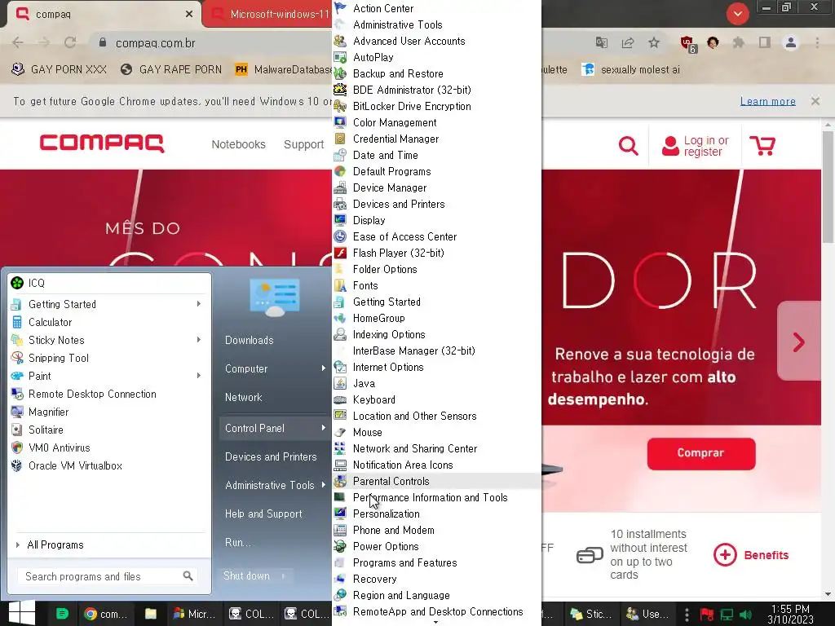Viewport: 835px width, 626px height.
Task: Click the taskbar clock showing 1:55 PM
Action: tap(790, 614)
